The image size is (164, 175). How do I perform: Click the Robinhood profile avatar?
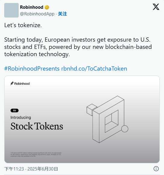click(x=11, y=10)
